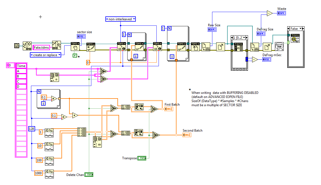321x185 pixels.
Task: Select Array Size node near Tiime array
Action: (54, 77)
